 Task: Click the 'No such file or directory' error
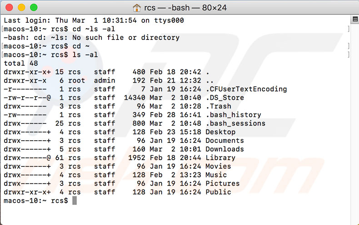tap(126, 38)
